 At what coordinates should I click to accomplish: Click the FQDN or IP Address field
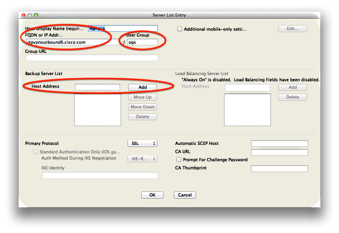73,42
